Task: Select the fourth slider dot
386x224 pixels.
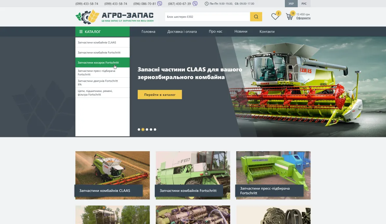Action: [151, 129]
